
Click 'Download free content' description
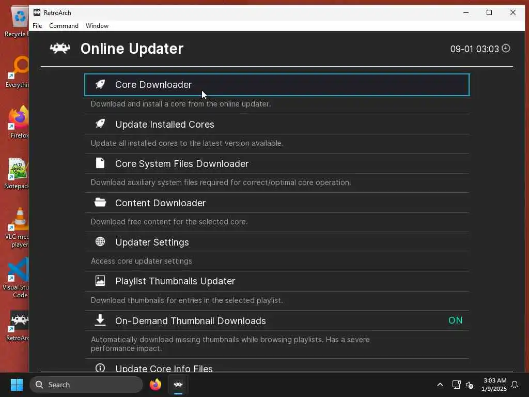point(169,222)
